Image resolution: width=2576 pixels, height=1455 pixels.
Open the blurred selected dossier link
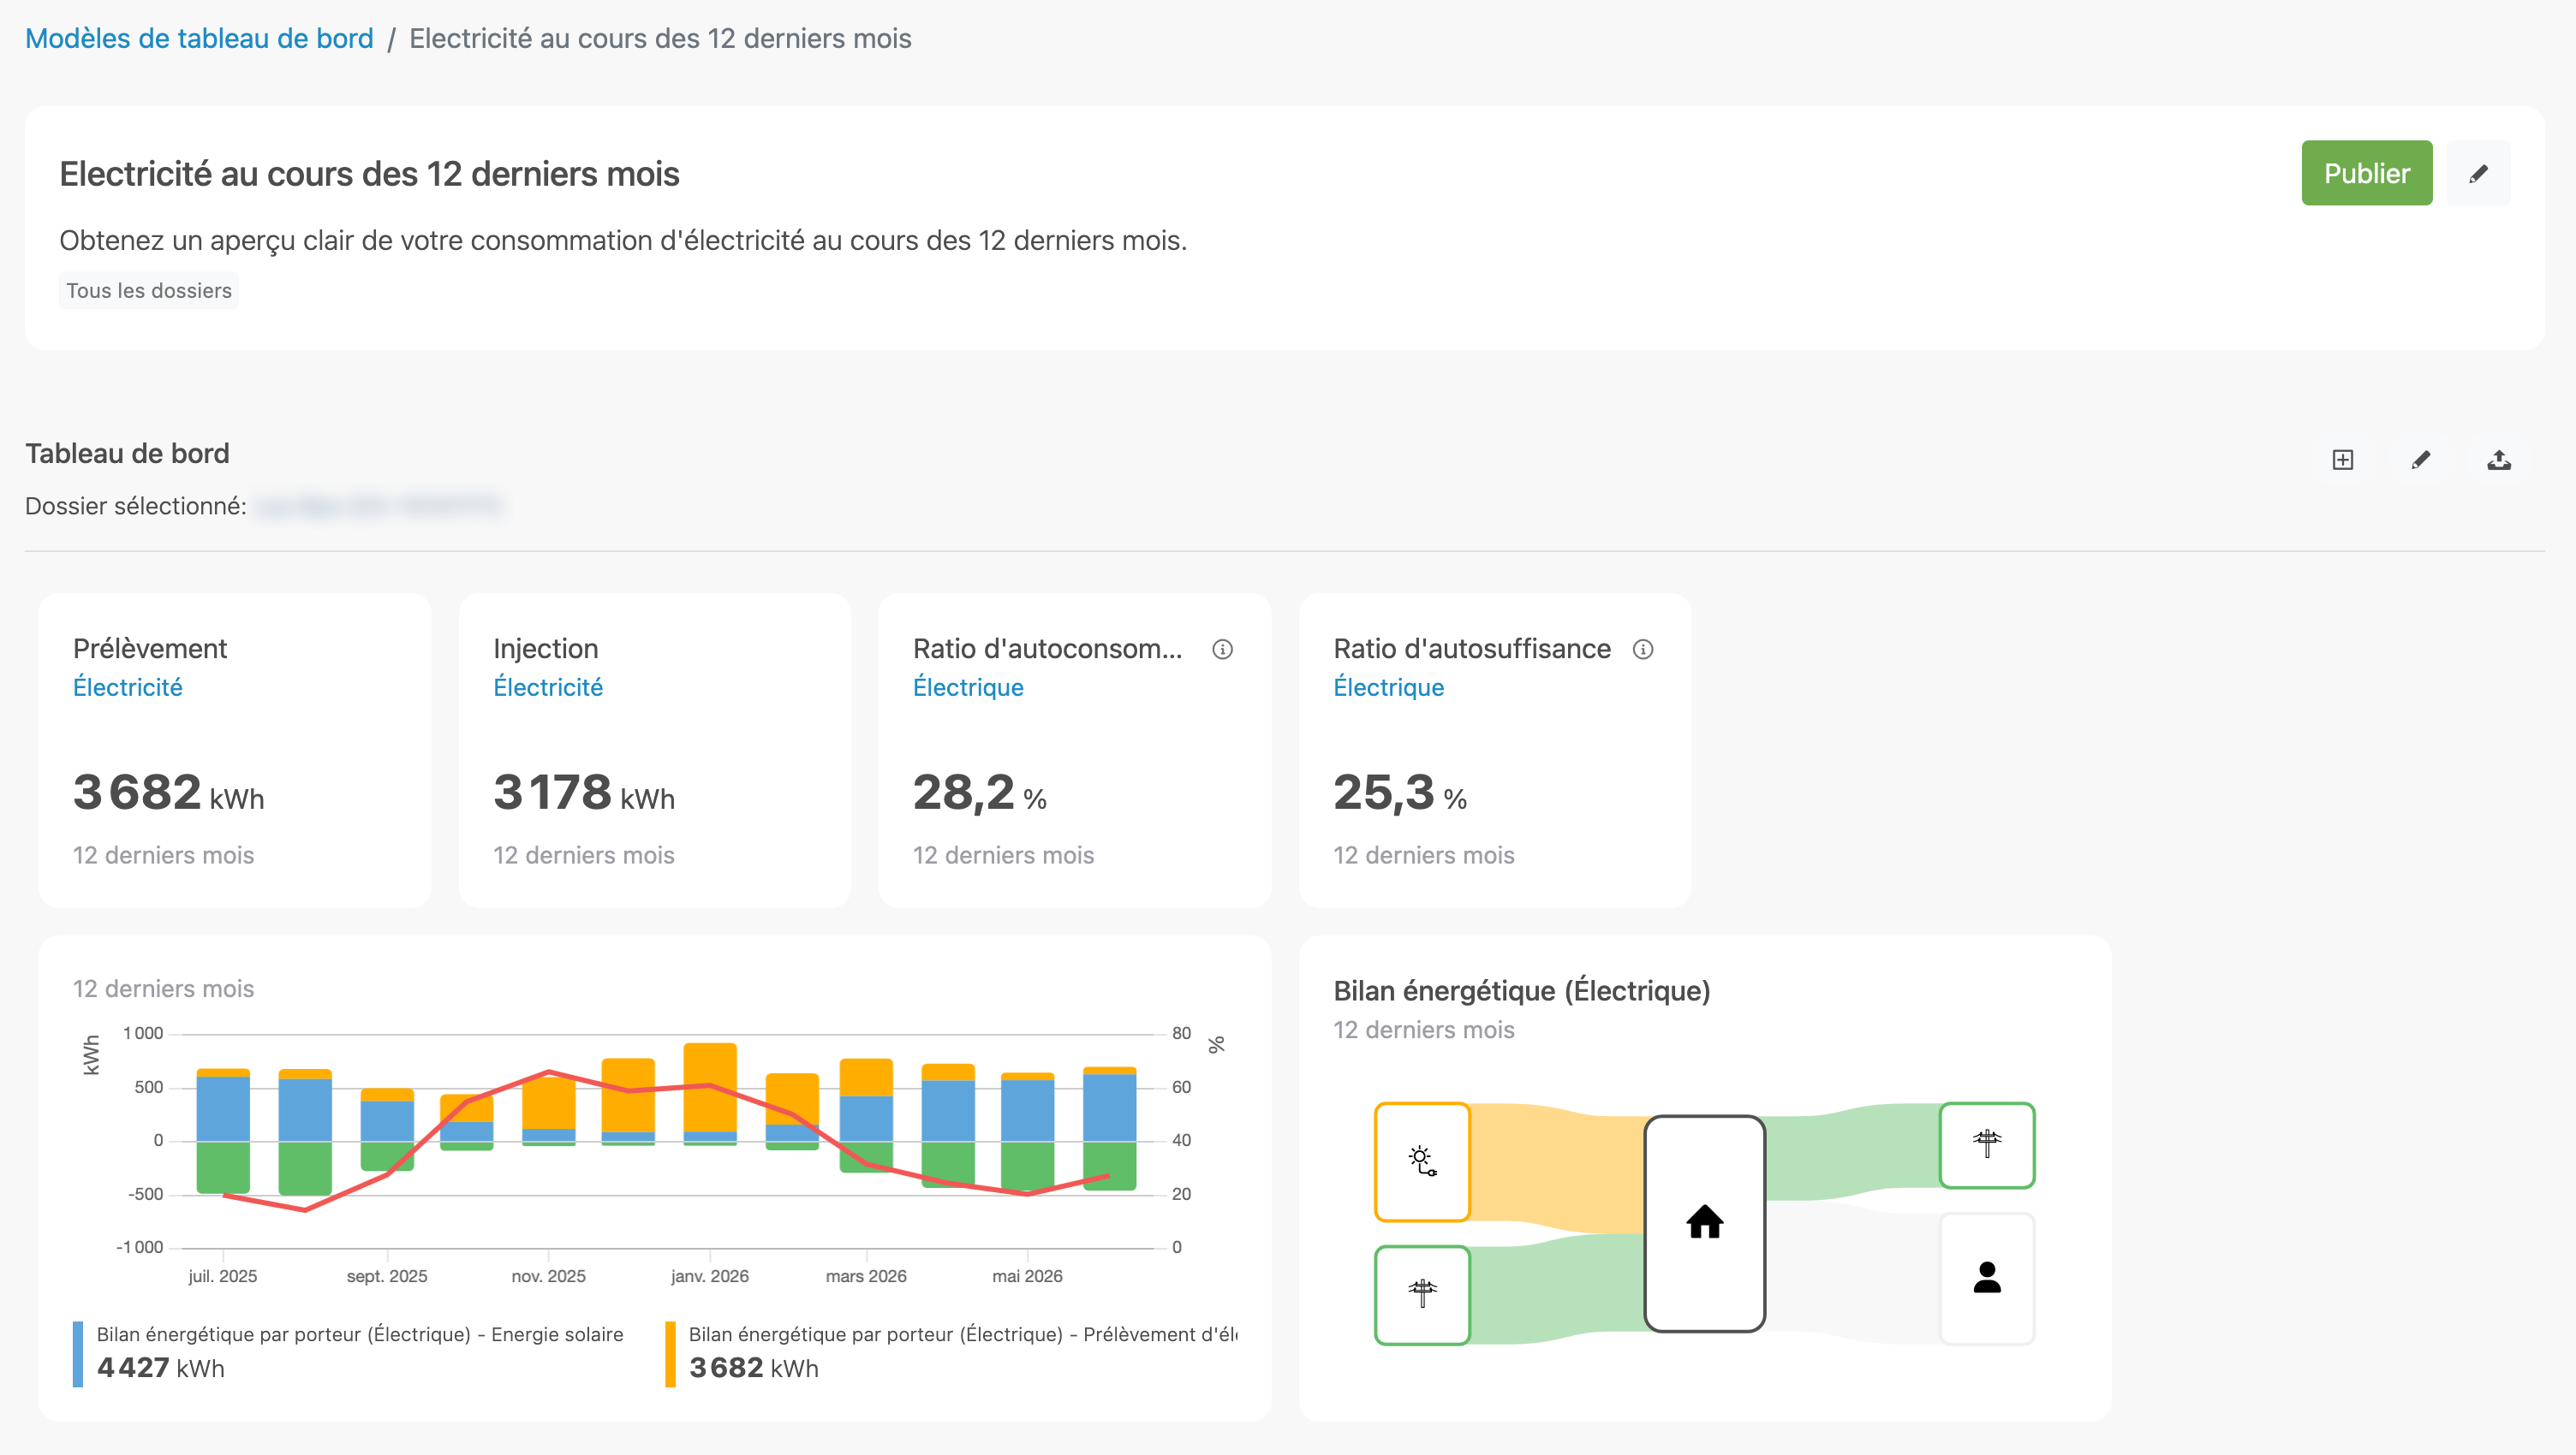[x=378, y=506]
